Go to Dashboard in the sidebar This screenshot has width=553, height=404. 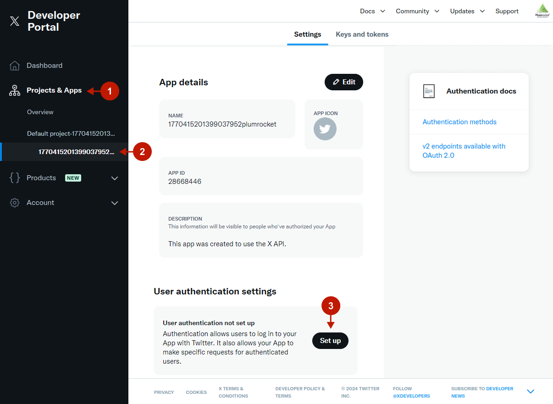(44, 66)
